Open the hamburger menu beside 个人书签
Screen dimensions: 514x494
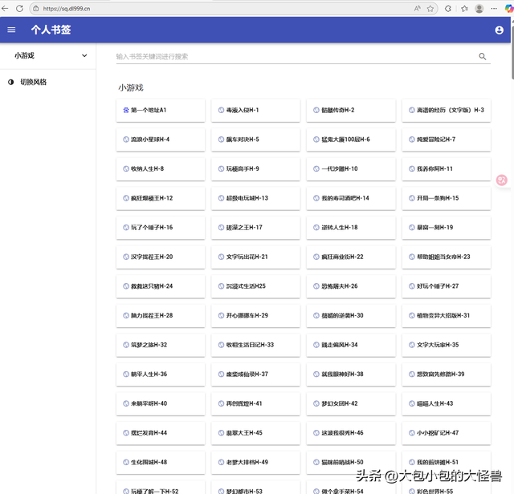[x=11, y=30]
